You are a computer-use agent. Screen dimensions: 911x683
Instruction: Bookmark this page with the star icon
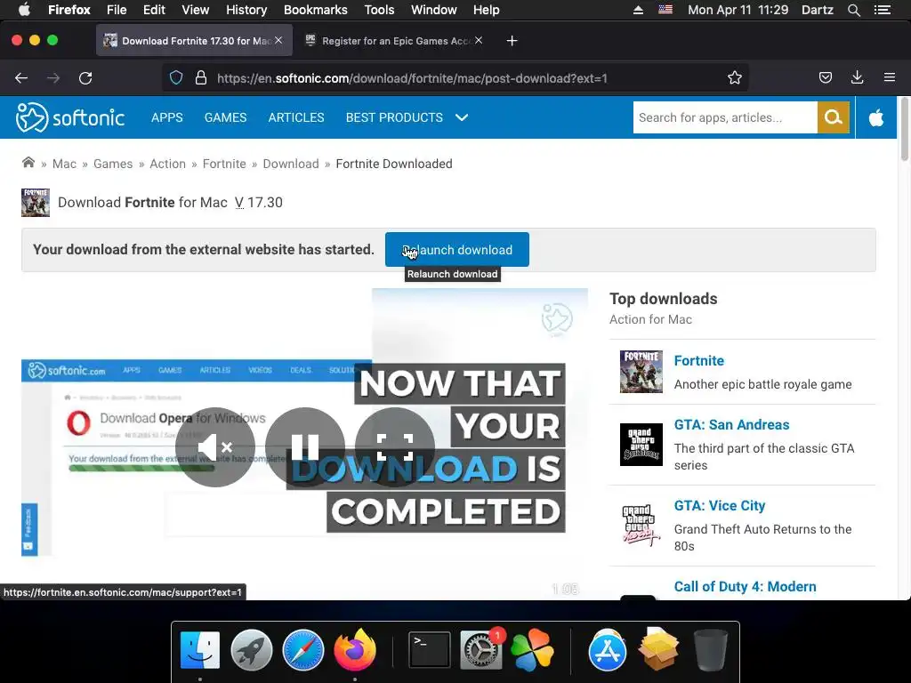(x=735, y=78)
